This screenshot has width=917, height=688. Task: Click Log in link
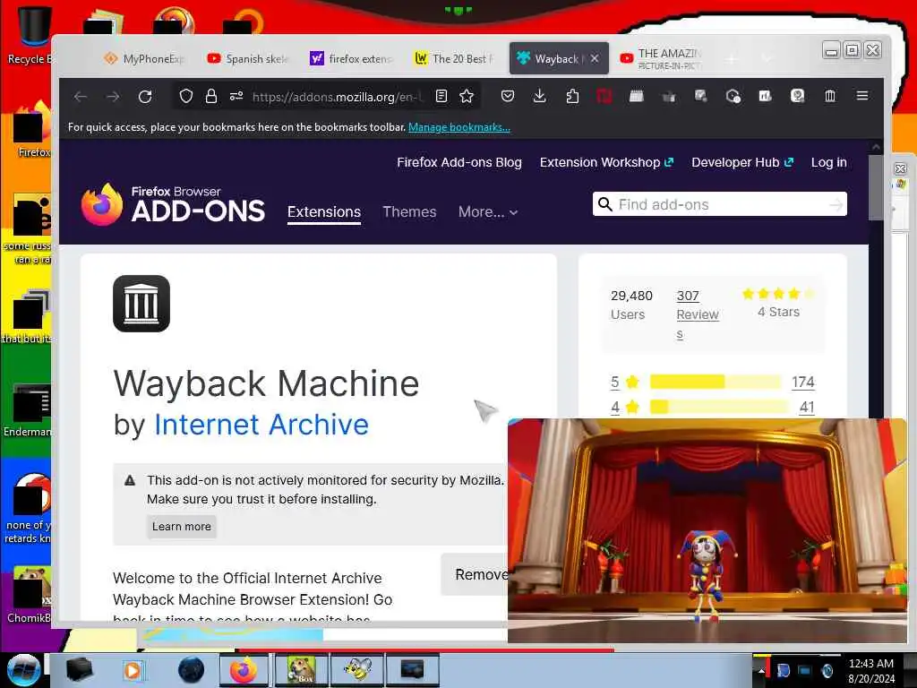(828, 162)
